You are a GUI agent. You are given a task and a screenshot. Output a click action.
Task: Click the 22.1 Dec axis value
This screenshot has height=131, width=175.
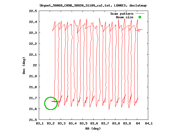pyautogui.click(x=33, y=55)
